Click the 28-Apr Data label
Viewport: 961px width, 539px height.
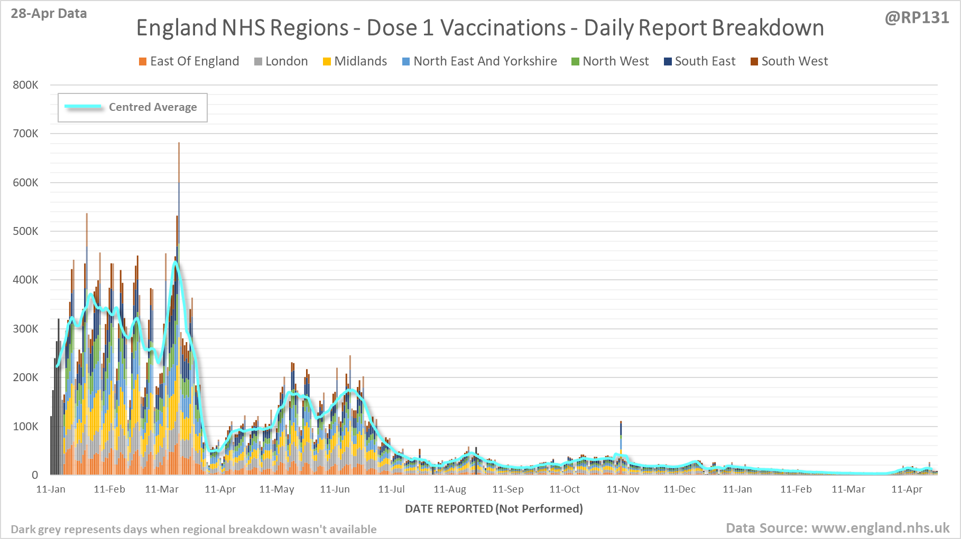[x=49, y=14]
